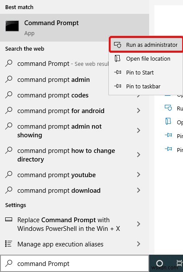Select the 'command prompt codes' suggestion
The image size is (183, 272).
pos(75,95)
